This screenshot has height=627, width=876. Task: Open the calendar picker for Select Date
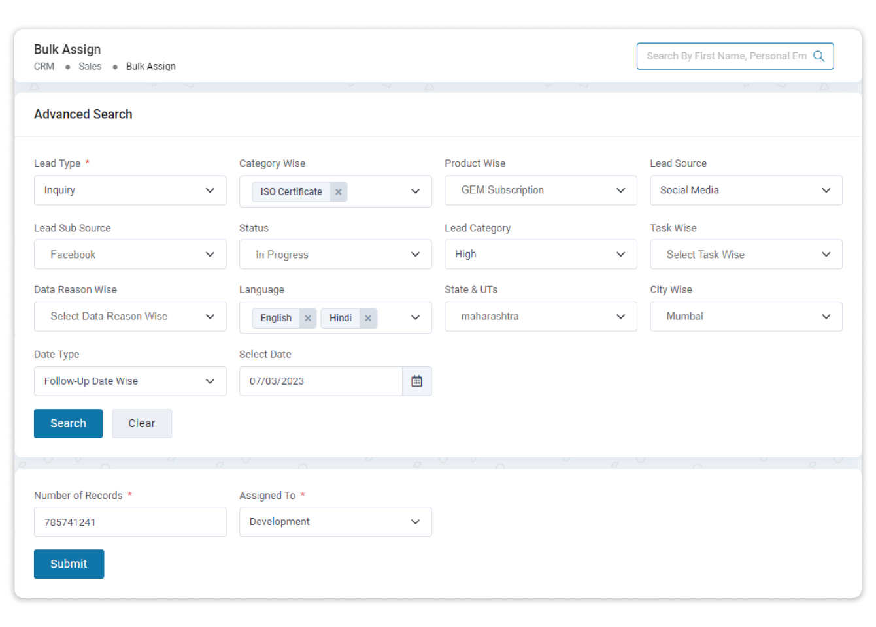(417, 381)
